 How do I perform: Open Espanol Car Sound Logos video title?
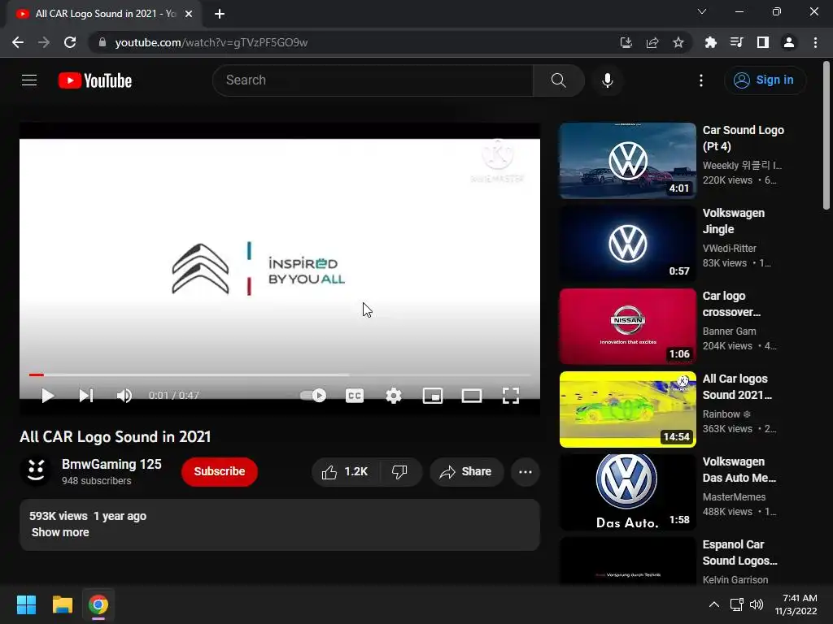click(x=739, y=552)
